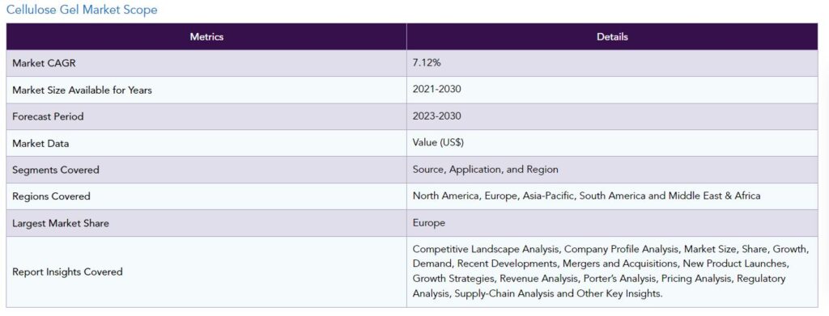Click the Regions Covered row label
Image resolution: width=829 pixels, height=316 pixels.
(x=51, y=196)
